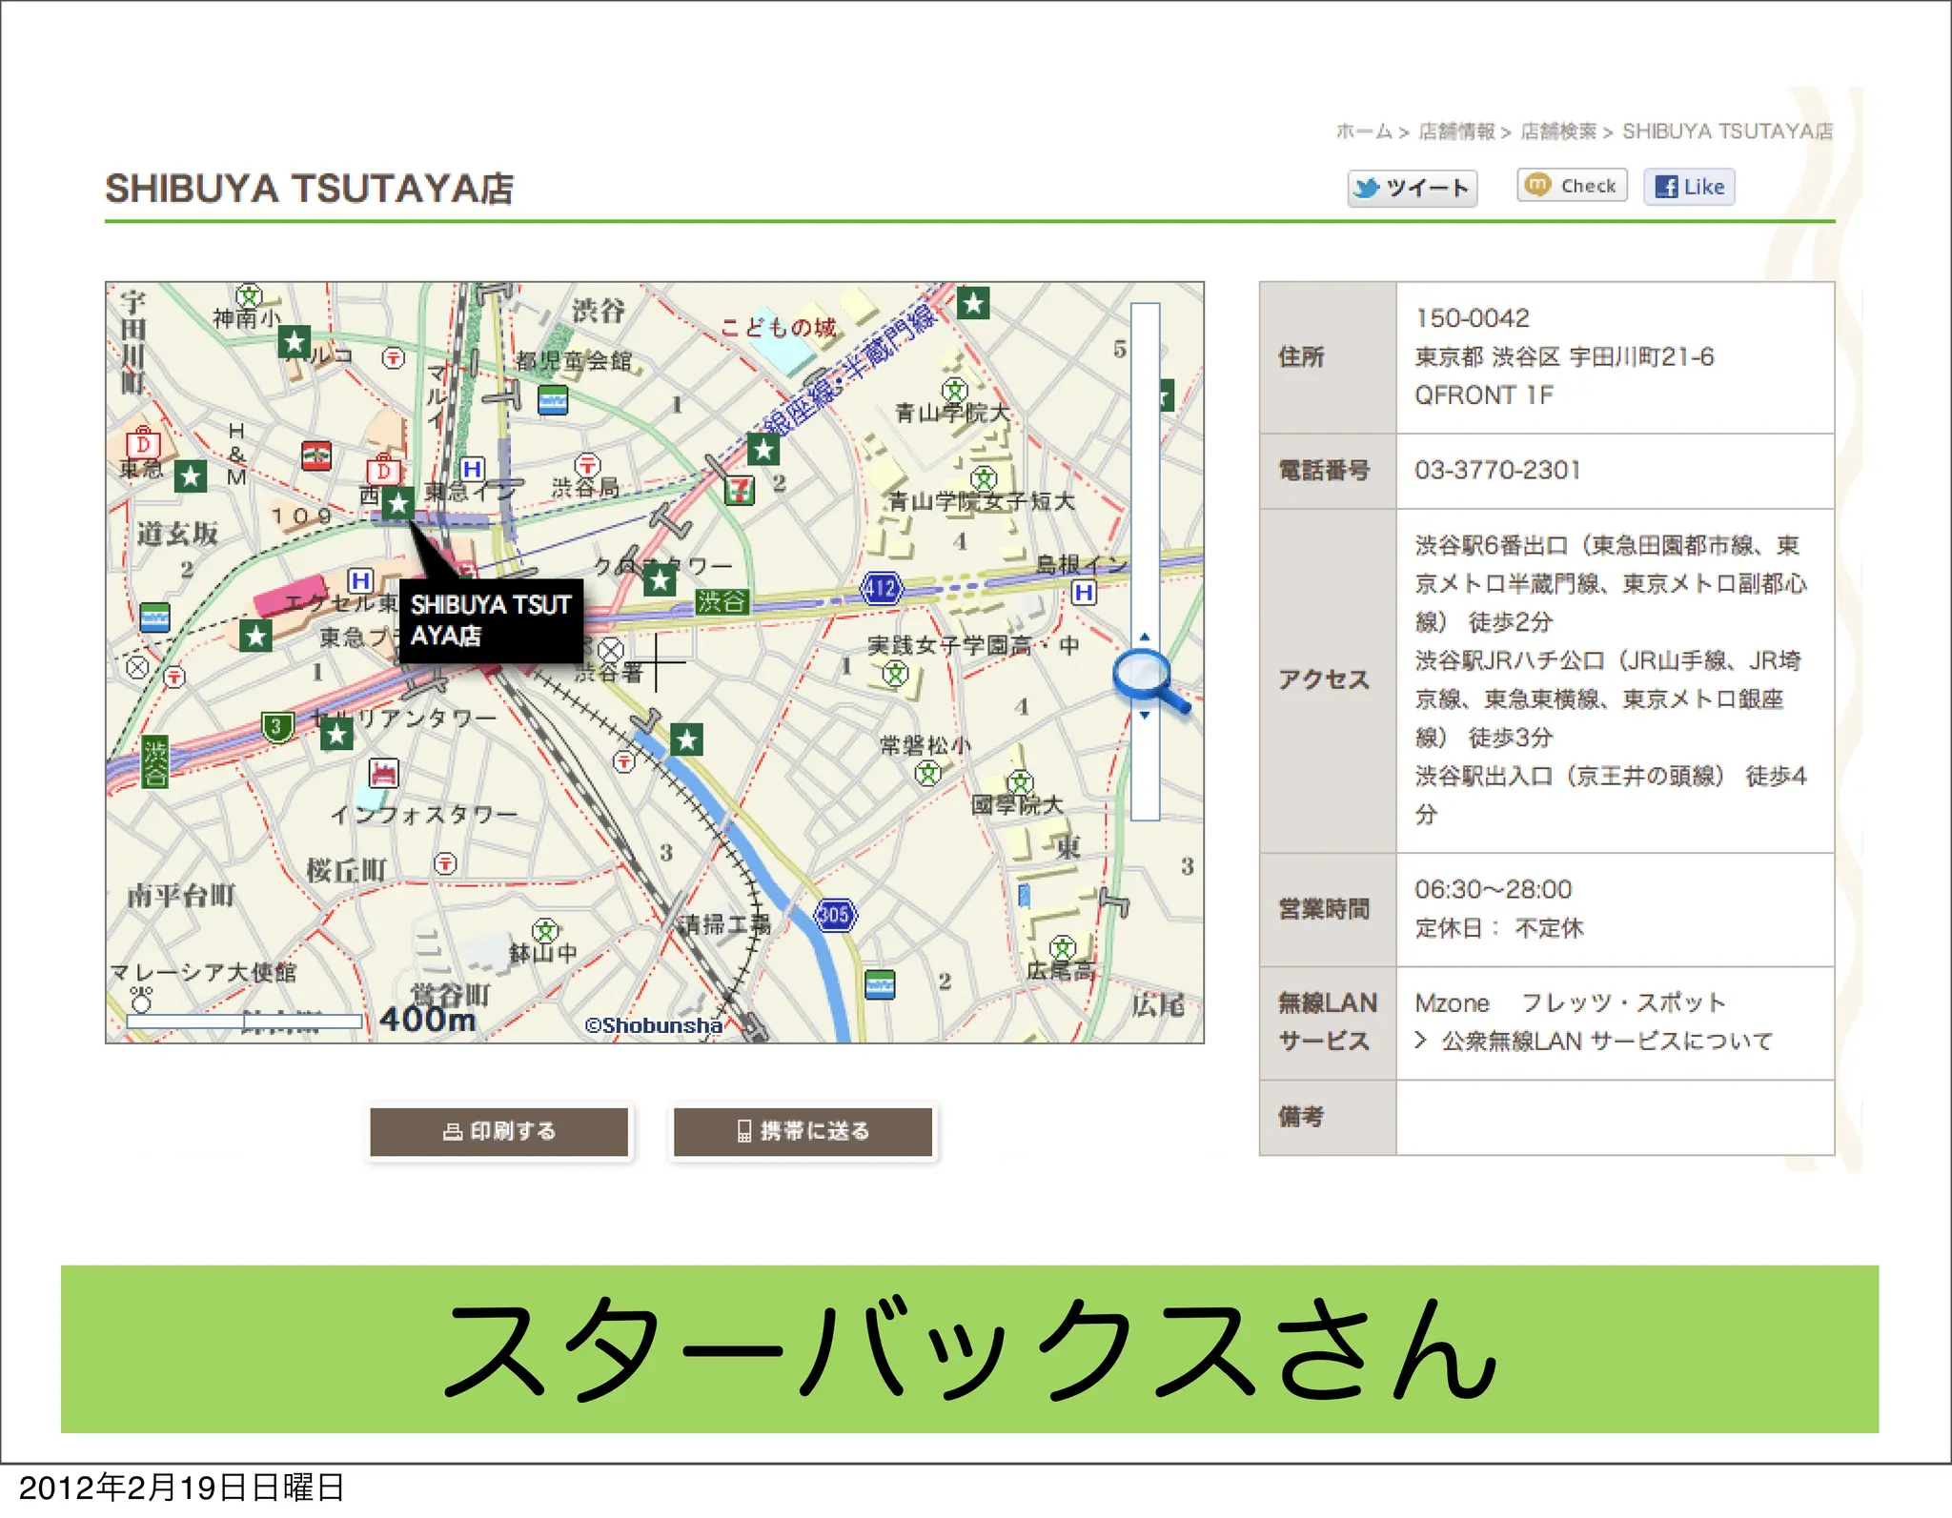Click the ©Shobunsha copyright text on map

point(654,1025)
